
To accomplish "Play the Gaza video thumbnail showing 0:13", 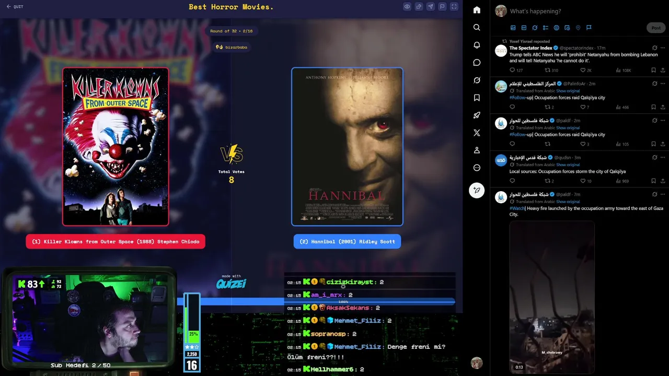I will click(x=552, y=297).
